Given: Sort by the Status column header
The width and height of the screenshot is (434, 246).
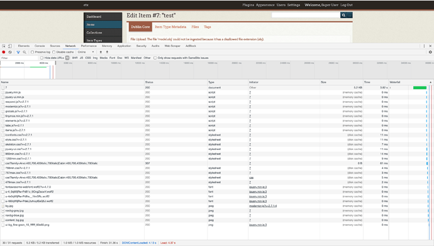Looking at the screenshot, I should [175, 82].
